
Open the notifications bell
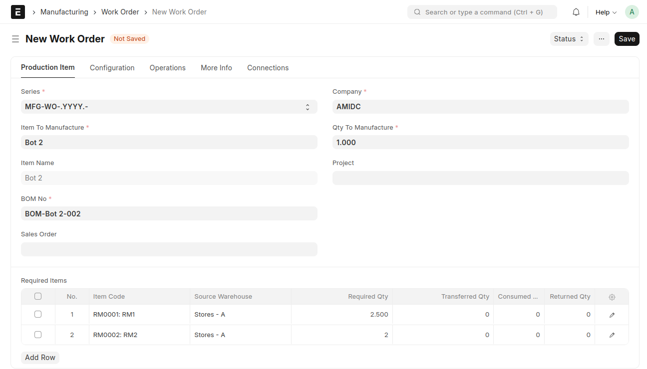[576, 12]
